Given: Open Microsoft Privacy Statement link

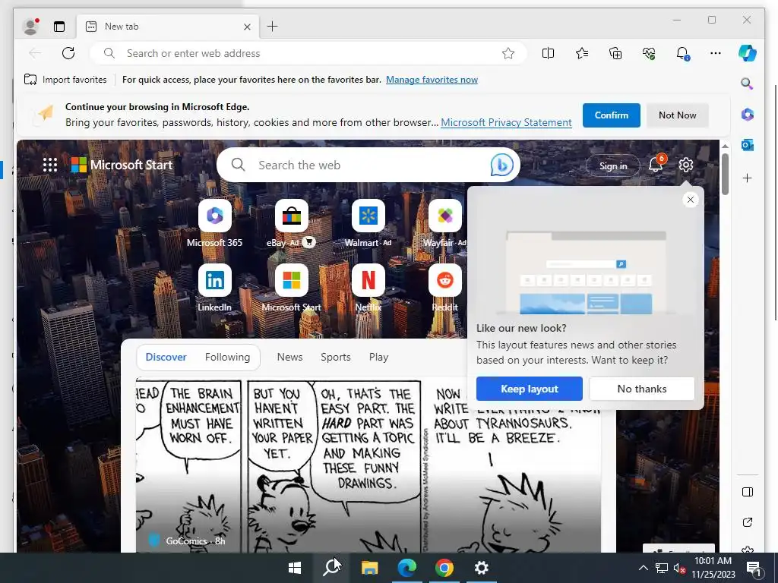Looking at the screenshot, I should (506, 122).
